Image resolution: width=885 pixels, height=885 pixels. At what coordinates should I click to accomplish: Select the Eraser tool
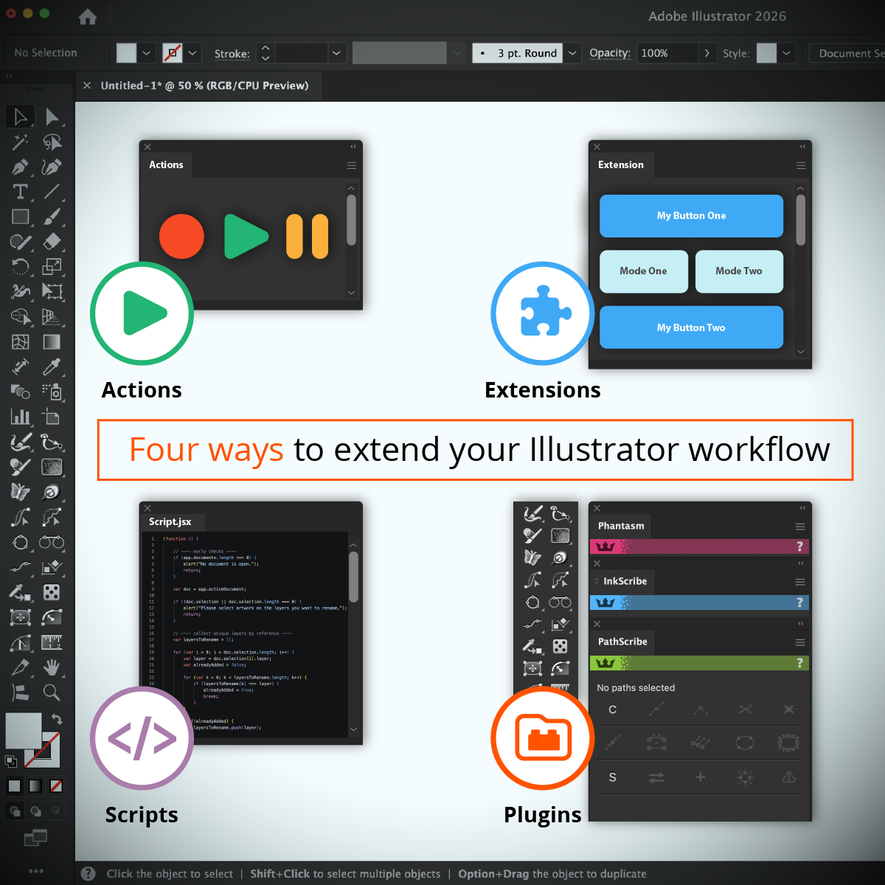52,242
